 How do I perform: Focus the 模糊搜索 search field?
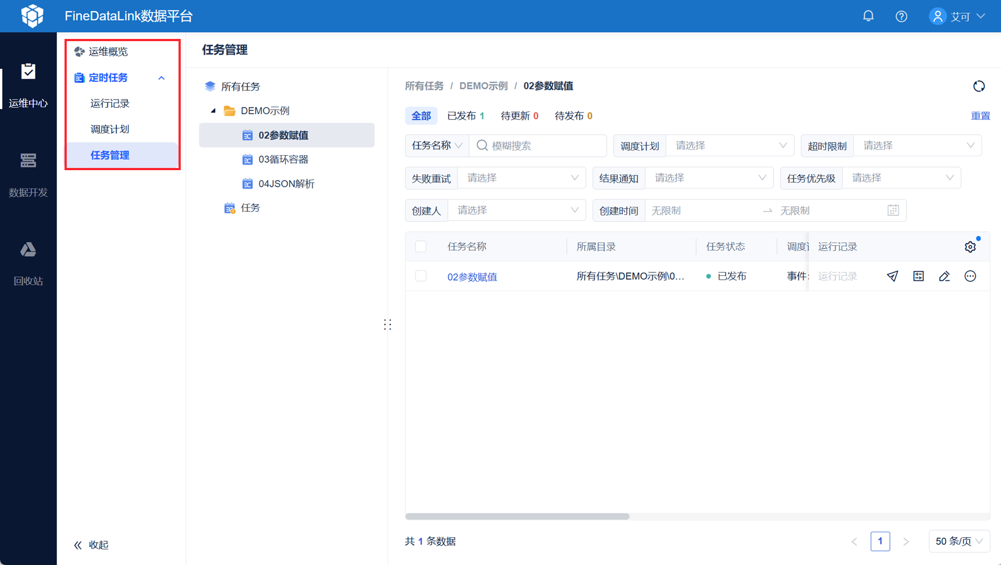coord(538,146)
